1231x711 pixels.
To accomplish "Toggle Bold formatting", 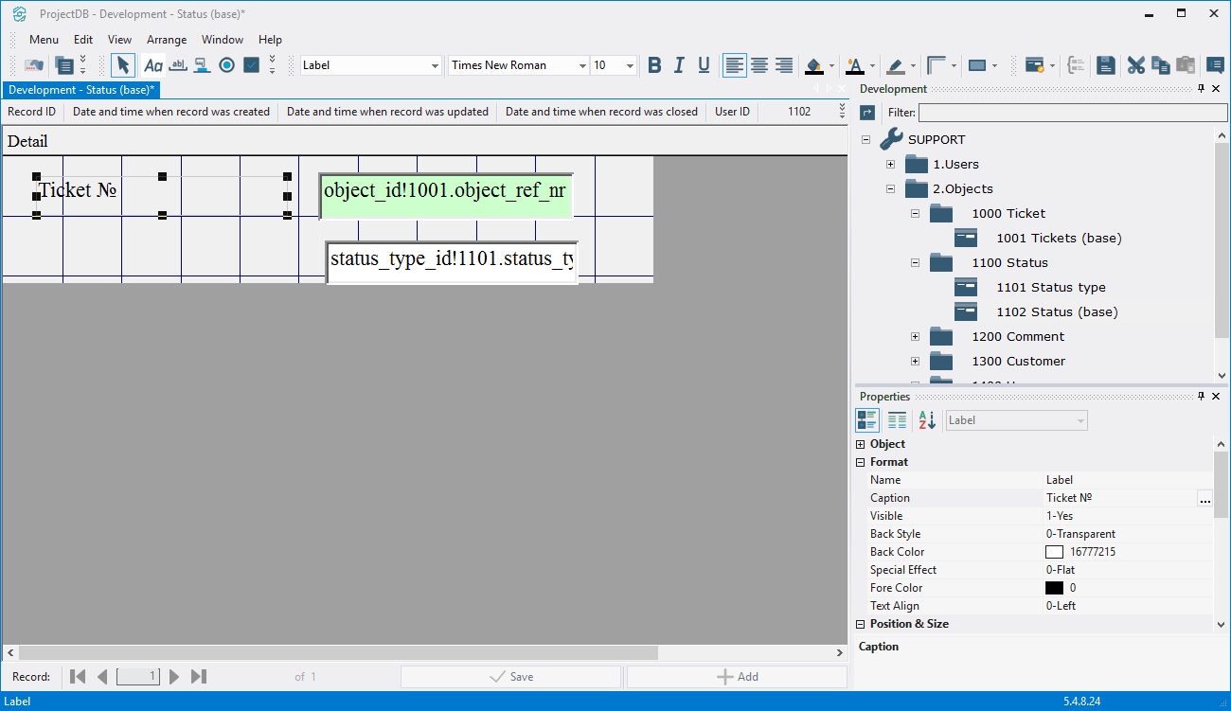I will pyautogui.click(x=654, y=65).
